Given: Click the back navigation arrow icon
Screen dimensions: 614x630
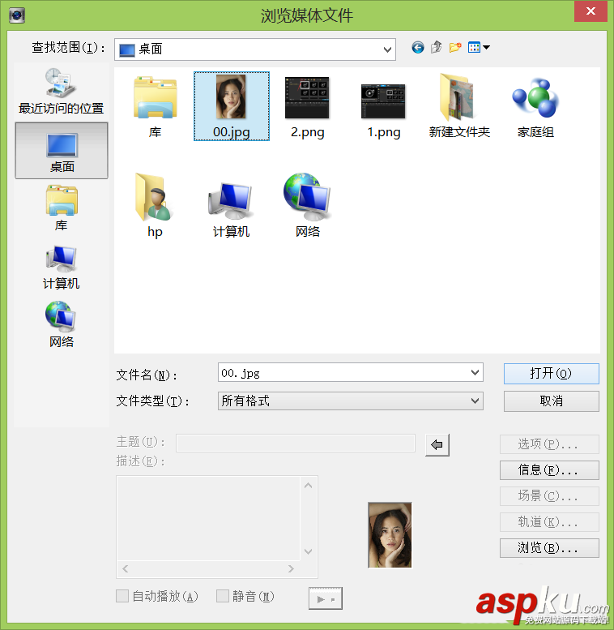Looking at the screenshot, I should (418, 48).
